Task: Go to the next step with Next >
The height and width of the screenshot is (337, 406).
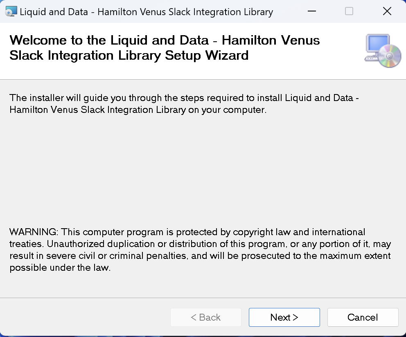Action: (x=284, y=317)
